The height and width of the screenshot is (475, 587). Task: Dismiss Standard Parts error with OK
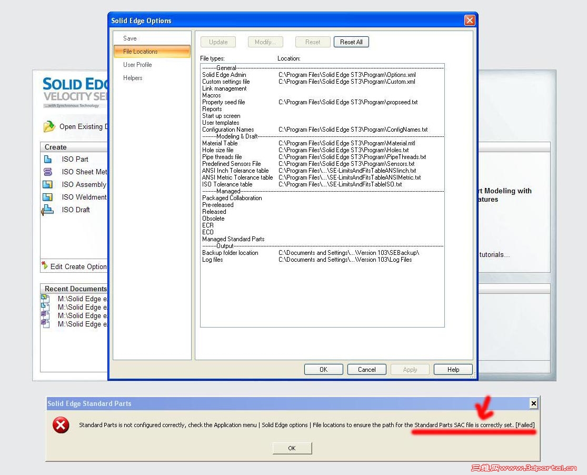[x=292, y=448]
